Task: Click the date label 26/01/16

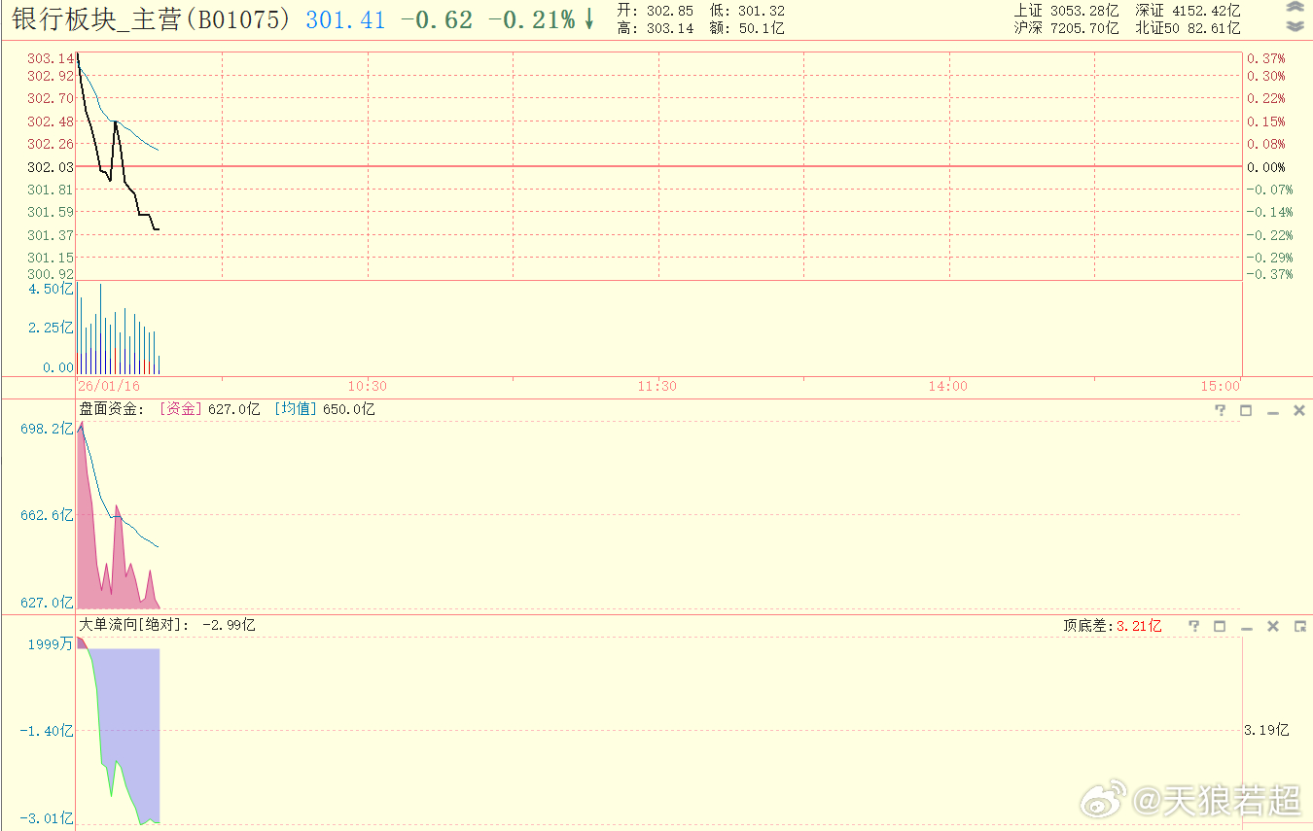Action: (109, 386)
